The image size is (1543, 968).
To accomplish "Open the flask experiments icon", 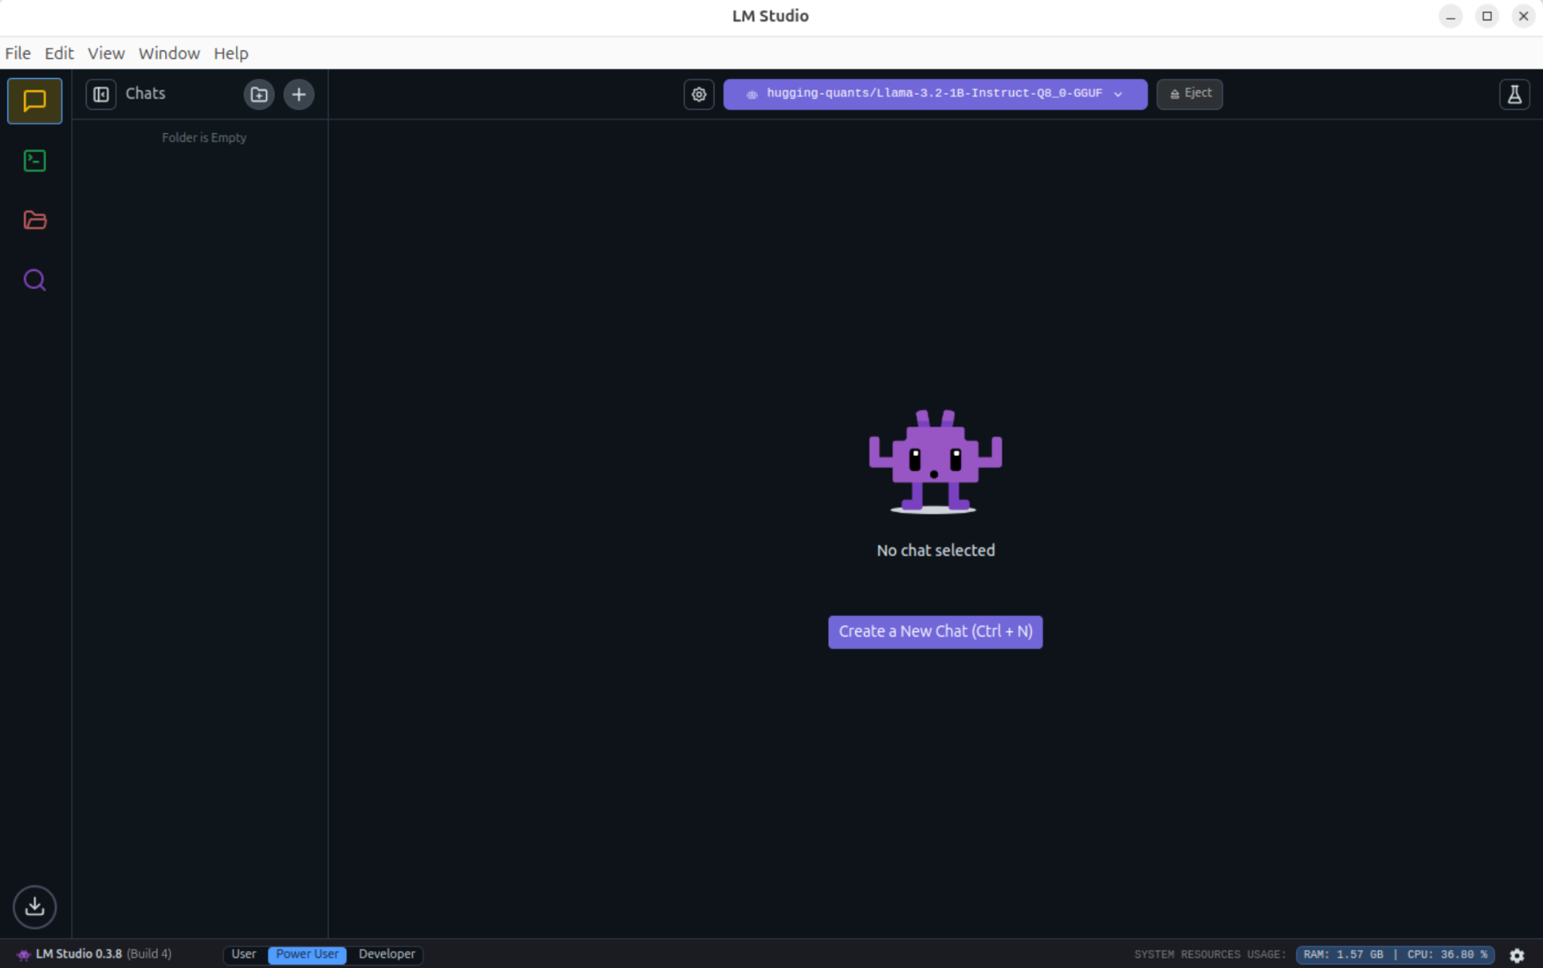I will 1514,94.
